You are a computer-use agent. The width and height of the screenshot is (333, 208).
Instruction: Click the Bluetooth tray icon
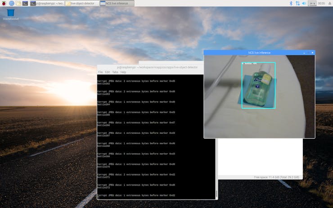(x=291, y=3)
